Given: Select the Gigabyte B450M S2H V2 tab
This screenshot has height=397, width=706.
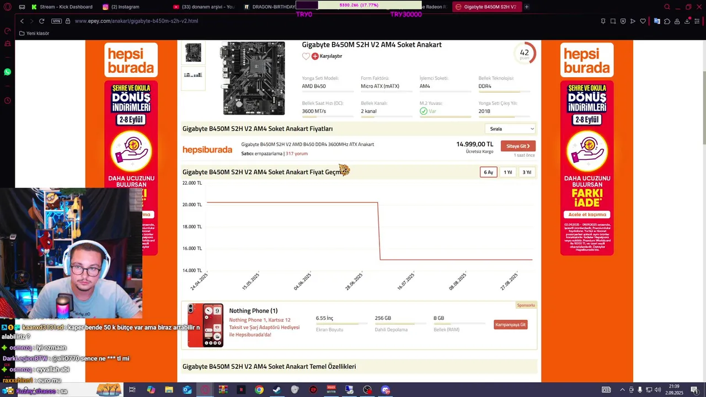Looking at the screenshot, I should pyautogui.click(x=486, y=7).
